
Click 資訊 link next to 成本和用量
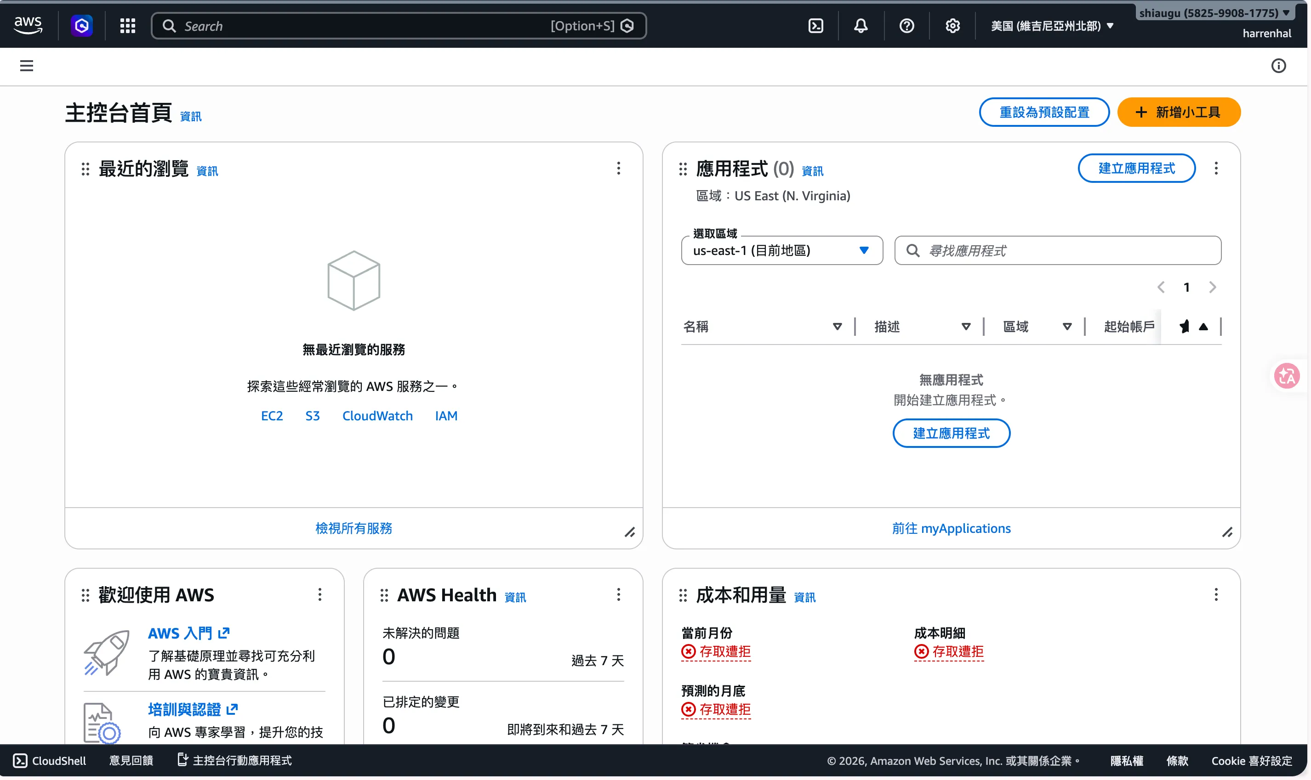[x=804, y=597]
